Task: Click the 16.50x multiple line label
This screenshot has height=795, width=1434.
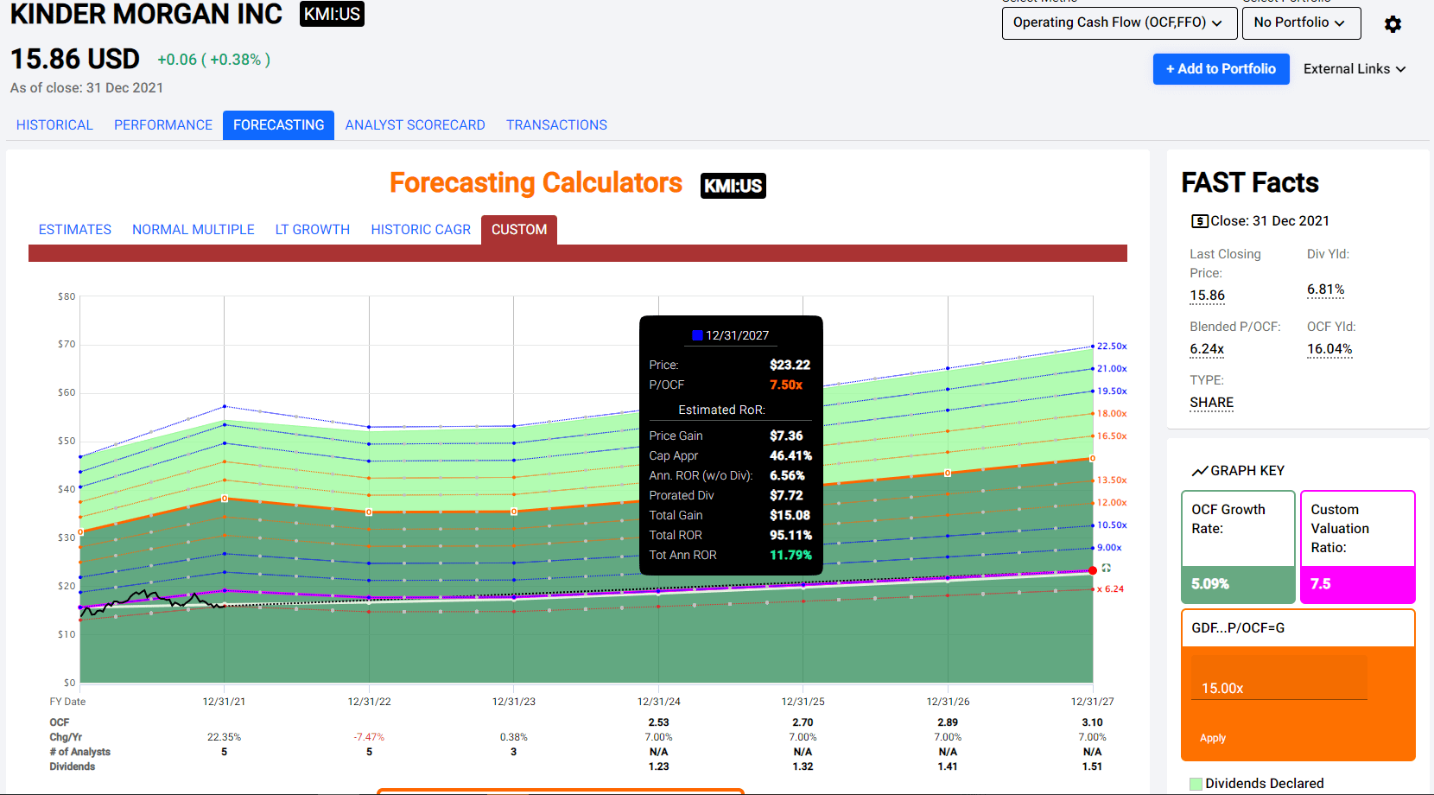Action: point(1112,436)
